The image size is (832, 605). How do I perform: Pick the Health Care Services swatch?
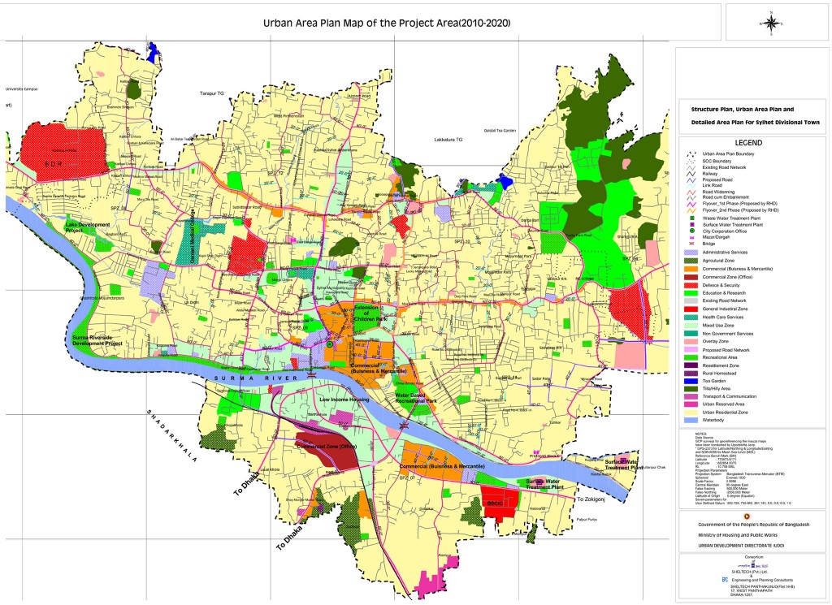click(x=691, y=317)
